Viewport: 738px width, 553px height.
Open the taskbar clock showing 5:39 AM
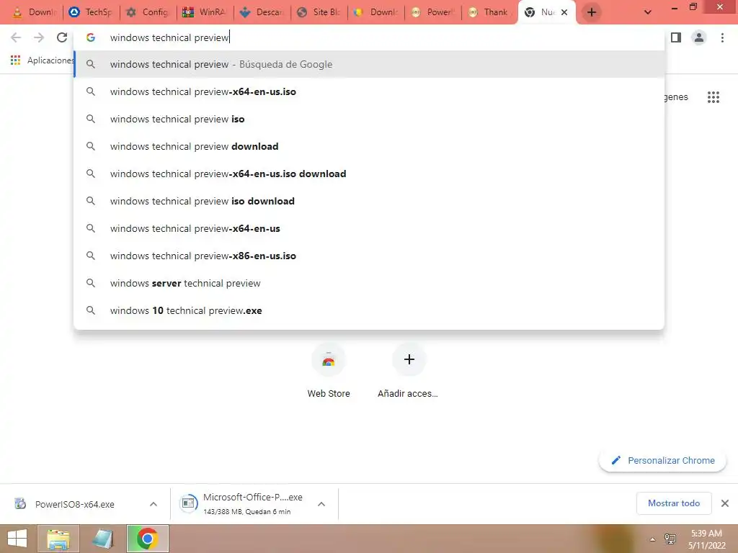point(706,539)
